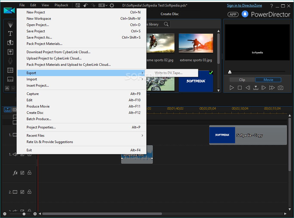
Task: Select Project Properties... menu item
Action: click(x=82, y=127)
